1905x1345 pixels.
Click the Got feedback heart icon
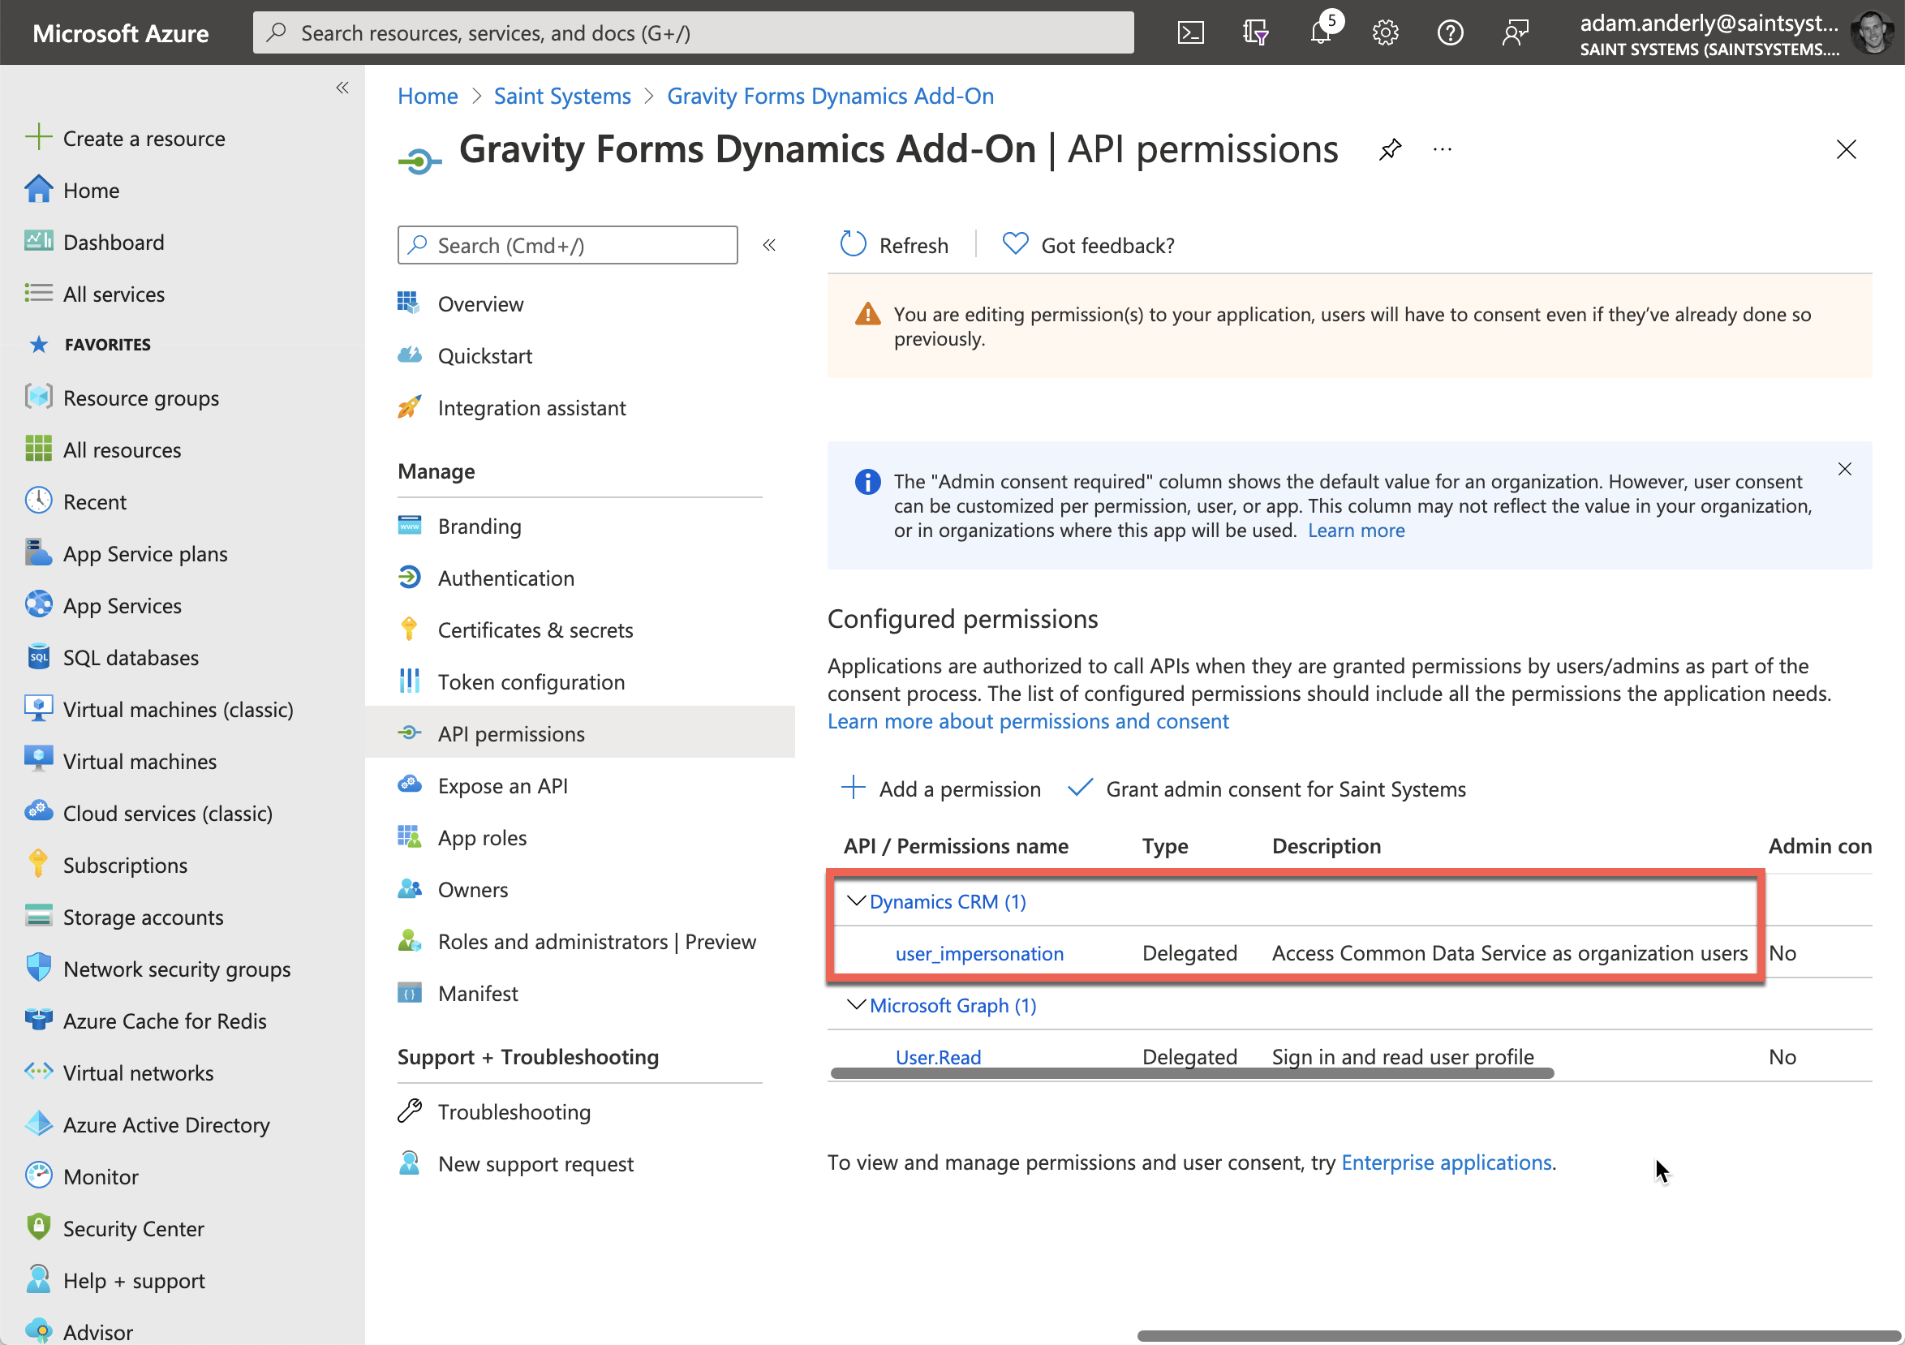coord(1015,244)
